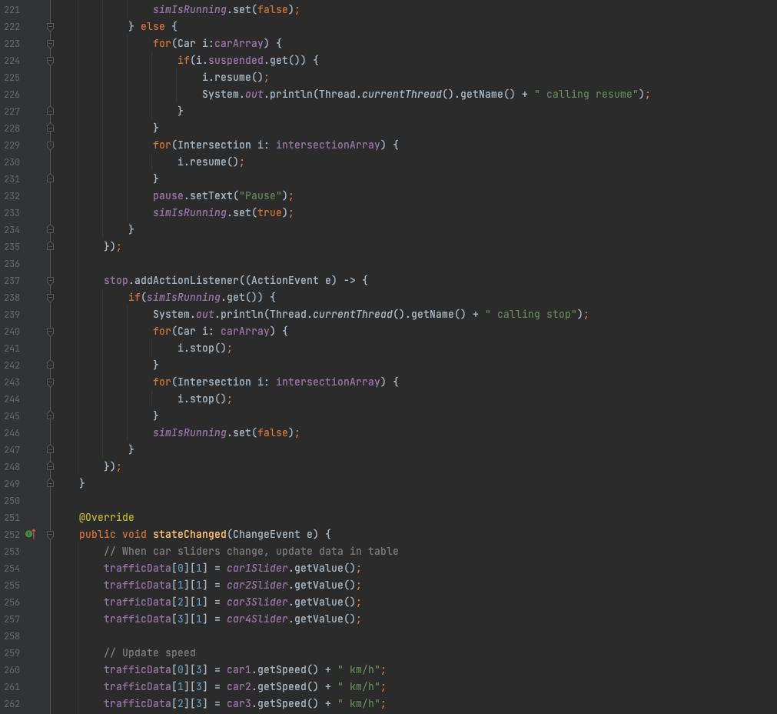The height and width of the screenshot is (714, 777).
Task: Fold the Intersection loop at line 229
Action: 50,145
